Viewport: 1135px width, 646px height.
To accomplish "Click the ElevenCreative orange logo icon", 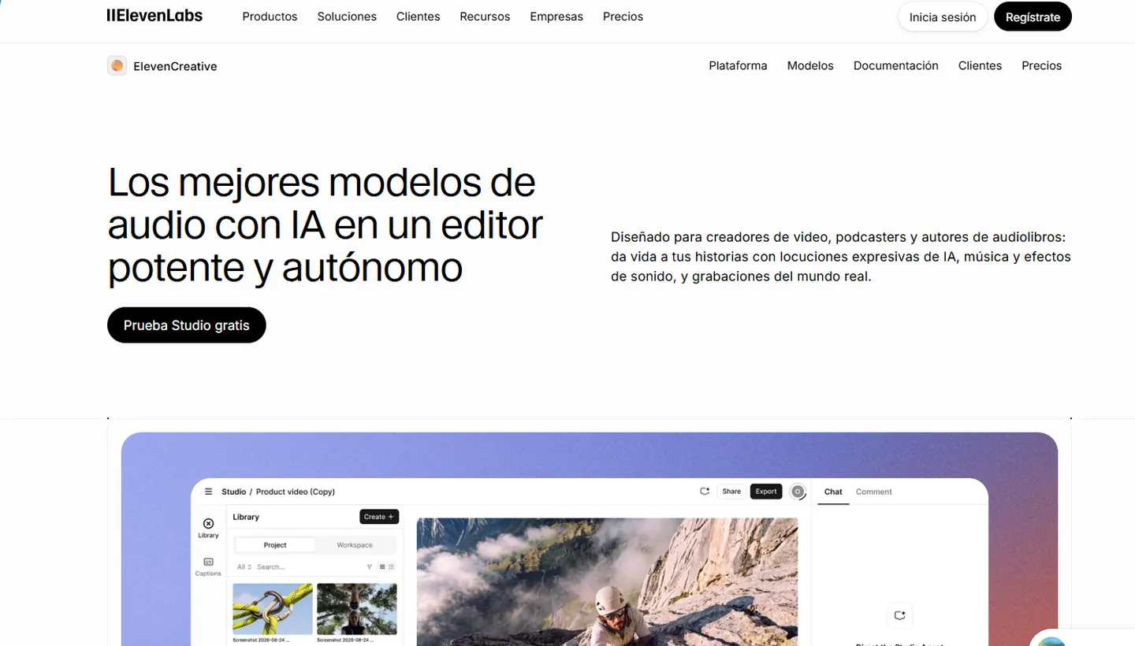I will (117, 66).
